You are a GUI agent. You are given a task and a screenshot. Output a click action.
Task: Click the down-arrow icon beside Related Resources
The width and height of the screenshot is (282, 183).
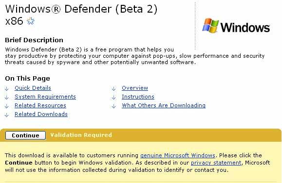click(7, 106)
